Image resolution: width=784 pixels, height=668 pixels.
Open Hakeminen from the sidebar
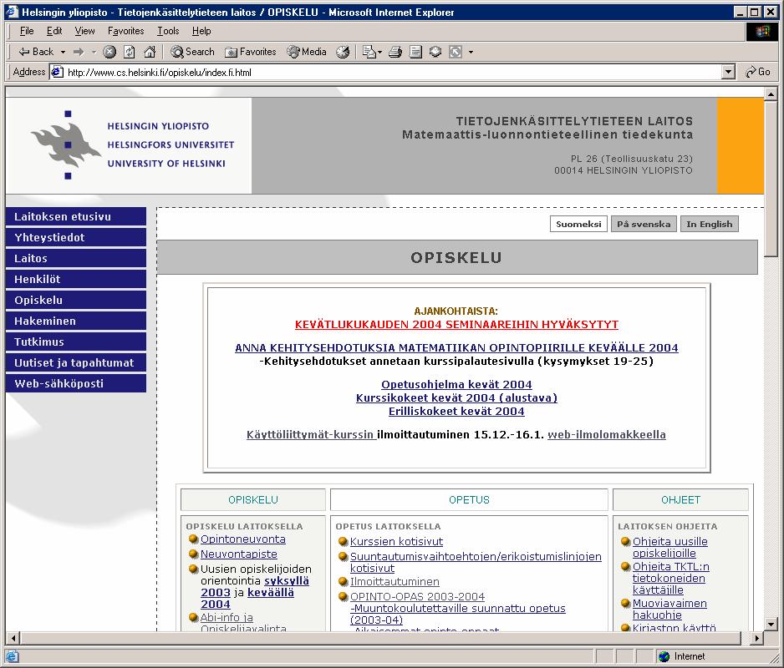[76, 321]
